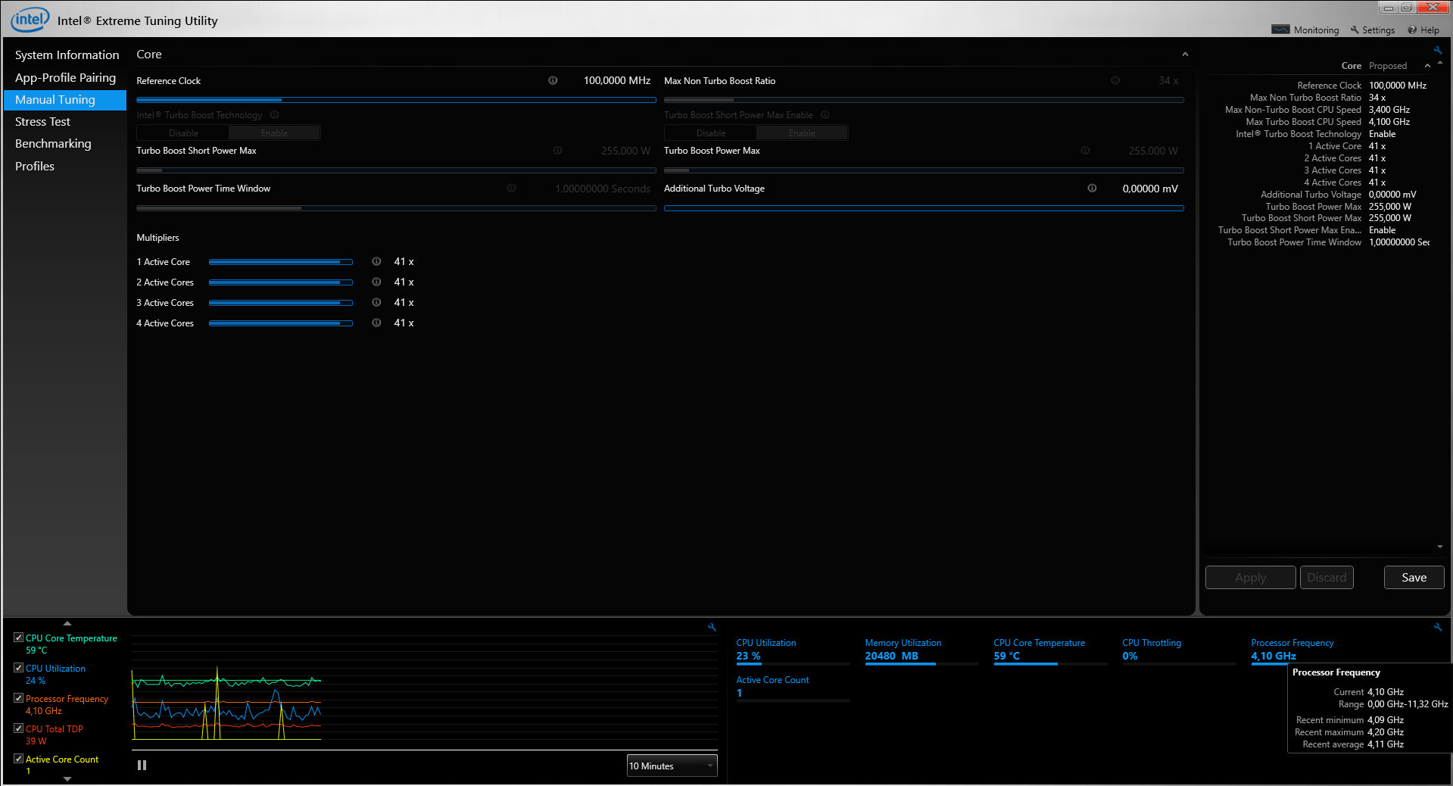Screen dimensions: 1453x786
Task: Open the System Information section
Action: tap(67, 55)
